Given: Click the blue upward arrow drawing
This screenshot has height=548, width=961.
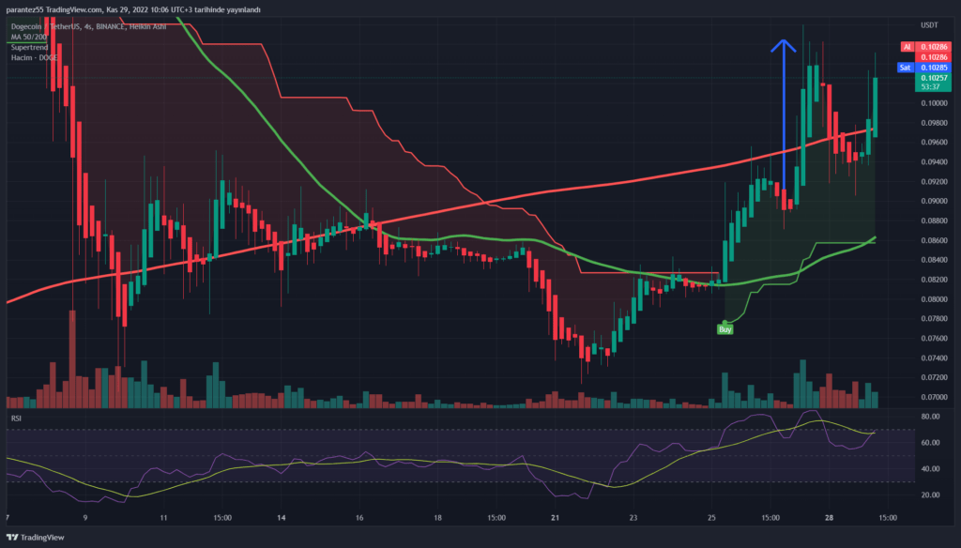Looking at the screenshot, I should 785,113.
